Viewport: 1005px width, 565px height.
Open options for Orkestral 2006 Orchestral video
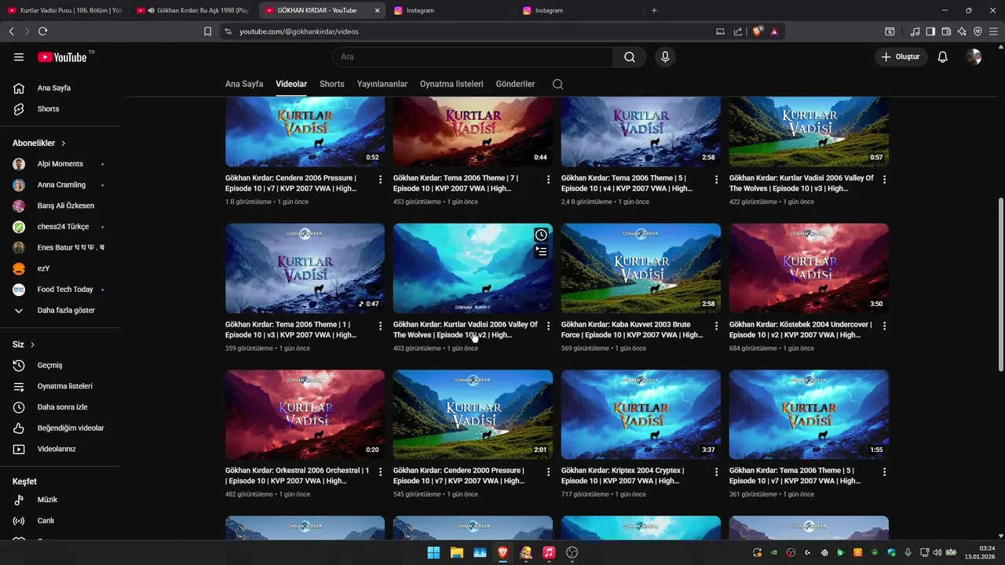pyautogui.click(x=381, y=472)
